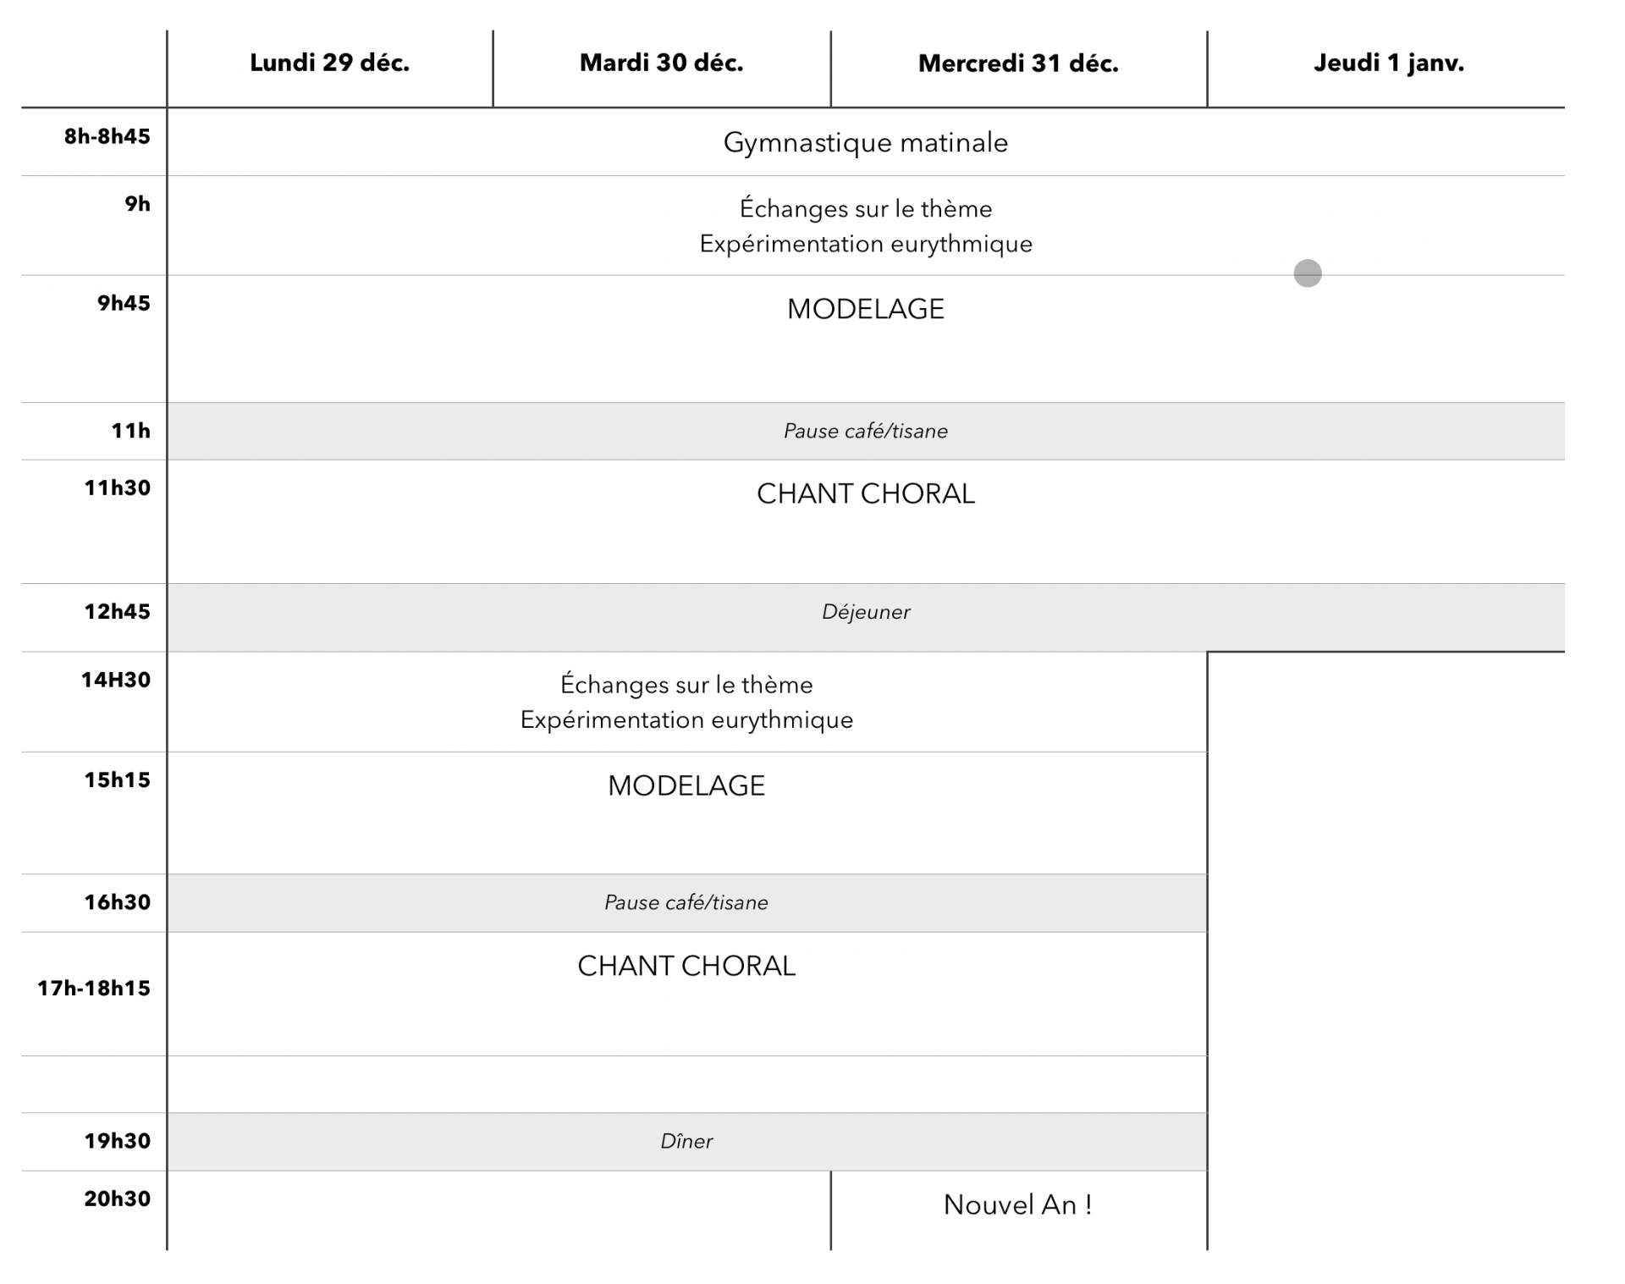Select MODELAGE in the 15h15 row
The width and height of the screenshot is (1625, 1284).
click(686, 786)
